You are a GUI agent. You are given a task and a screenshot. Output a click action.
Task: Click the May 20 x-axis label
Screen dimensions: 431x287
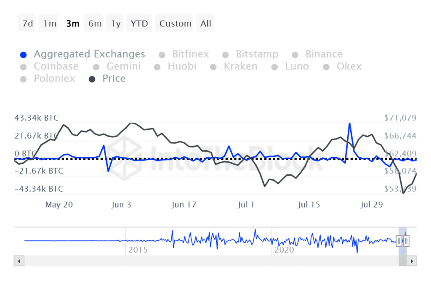click(x=59, y=205)
